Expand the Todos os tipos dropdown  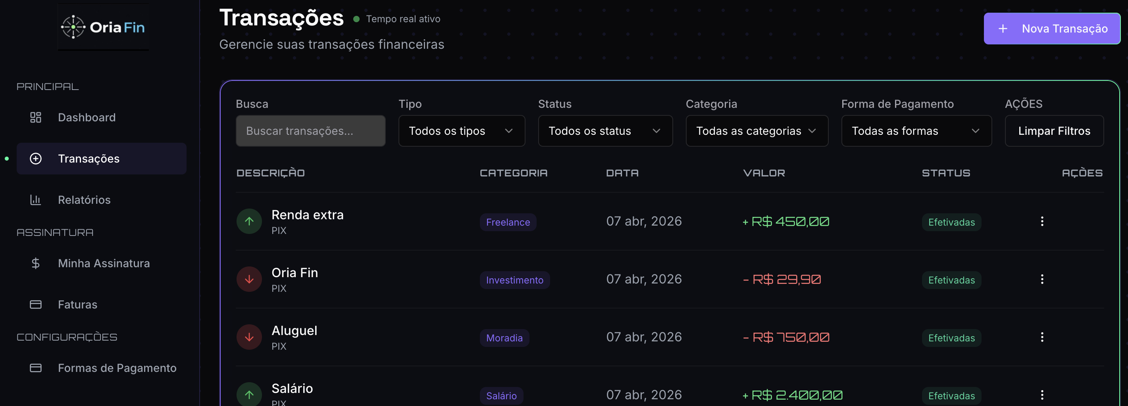tap(461, 131)
